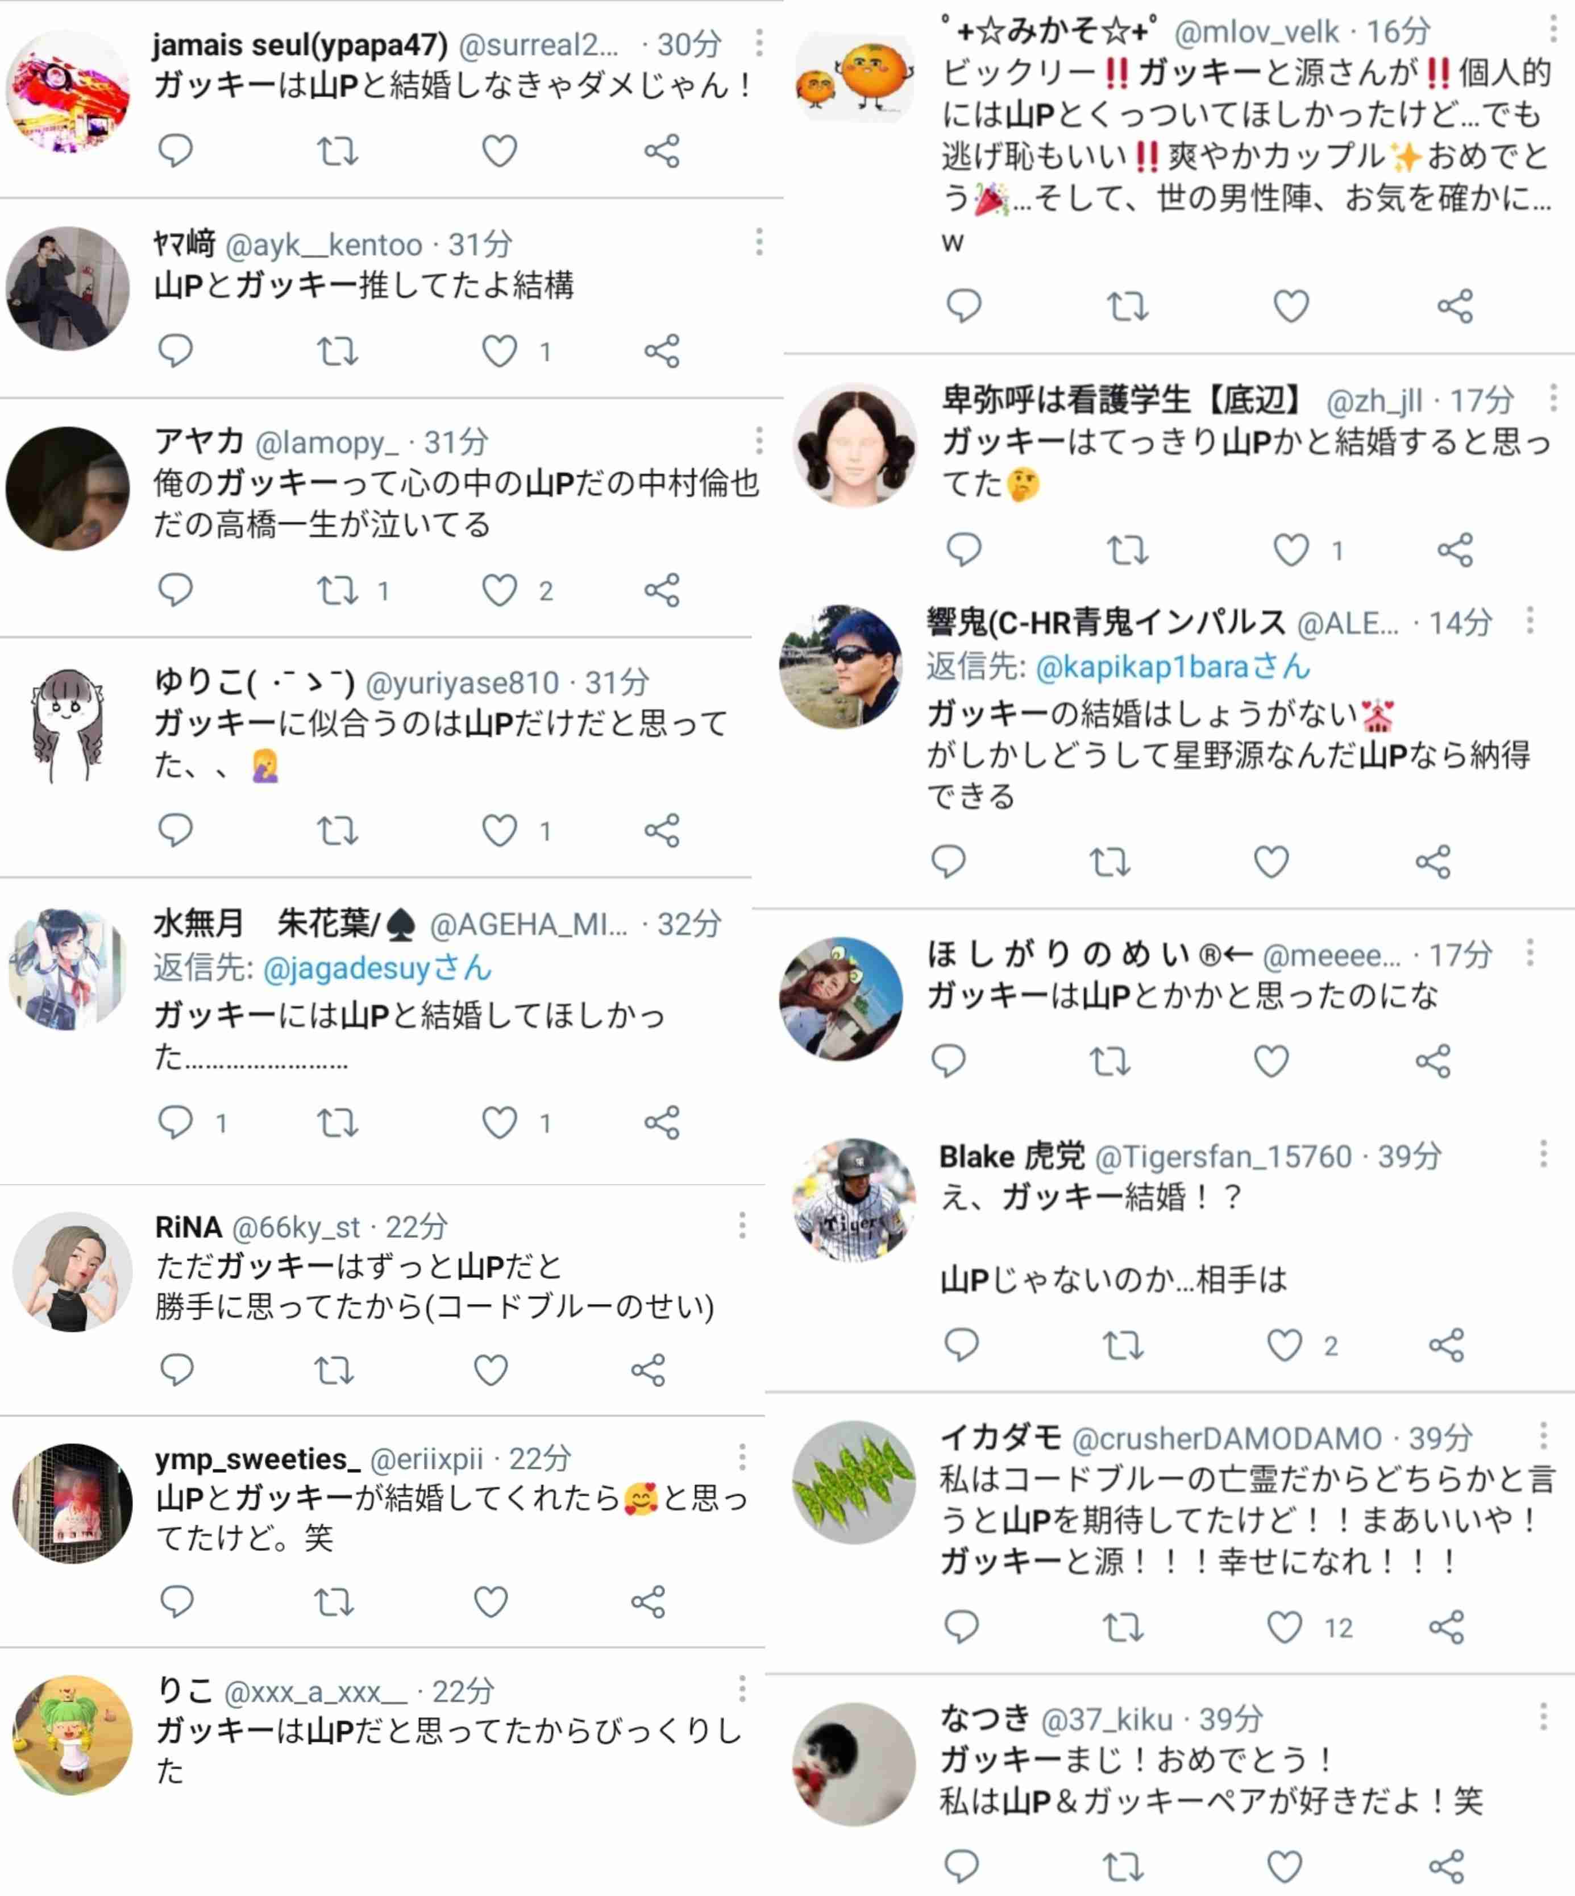
Task: Like the tweet by ymp_sweeties_
Action: click(x=491, y=1601)
